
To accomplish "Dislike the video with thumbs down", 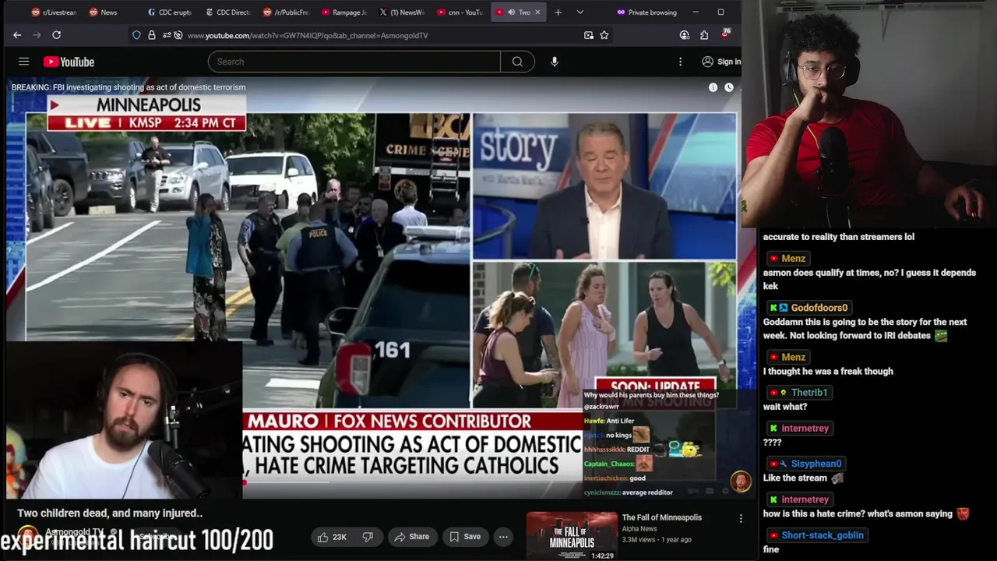I will click(368, 537).
